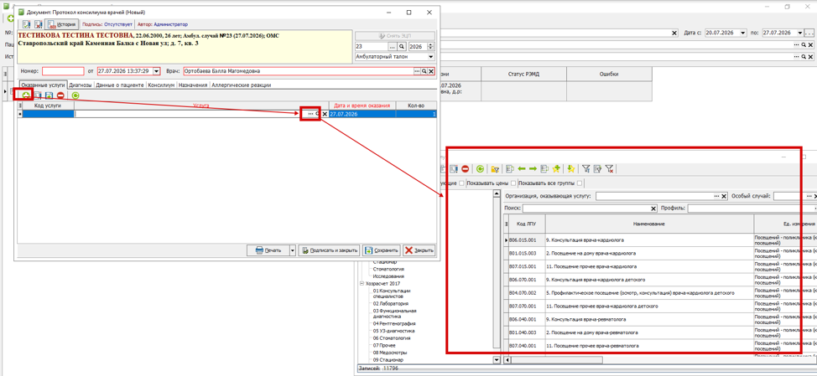Toggle the Показывать цены checkbox
This screenshot has height=376, width=817.
point(513,183)
